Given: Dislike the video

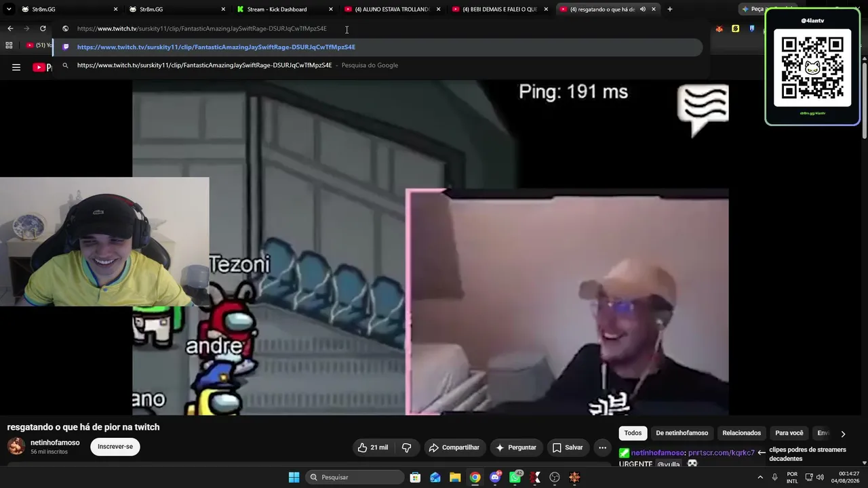Looking at the screenshot, I should tap(406, 447).
